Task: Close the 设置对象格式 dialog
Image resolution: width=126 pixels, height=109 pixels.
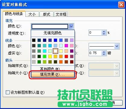Action: click(x=121, y=5)
